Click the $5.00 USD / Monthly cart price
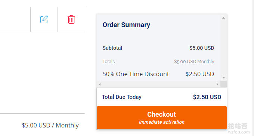The image size is (254, 136). click(50, 125)
